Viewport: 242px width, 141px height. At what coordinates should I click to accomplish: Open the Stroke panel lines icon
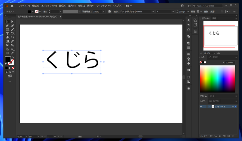[189, 48]
